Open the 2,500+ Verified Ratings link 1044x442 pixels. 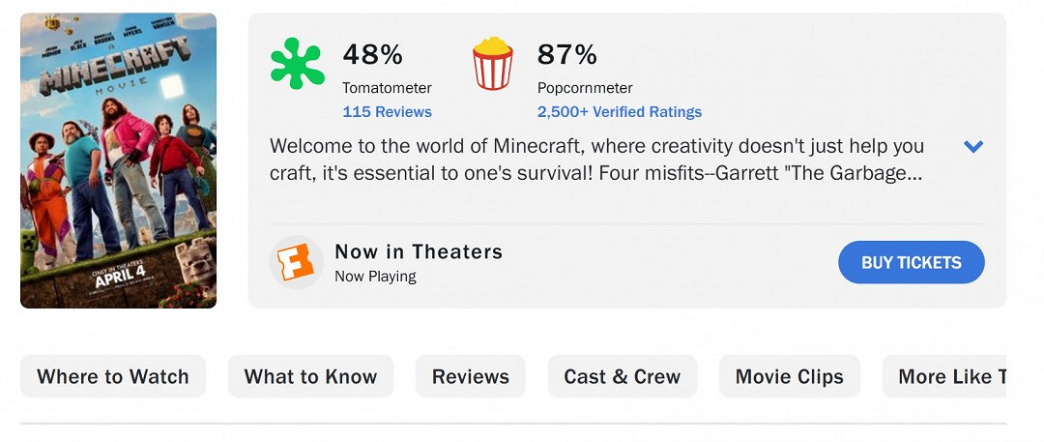pos(620,112)
